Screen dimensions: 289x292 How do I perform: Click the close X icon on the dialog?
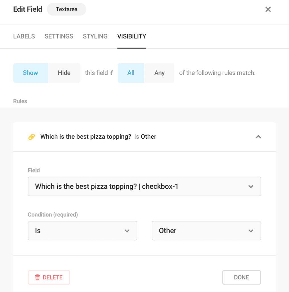[268, 9]
